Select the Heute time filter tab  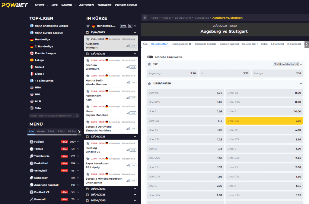(x=41, y=131)
